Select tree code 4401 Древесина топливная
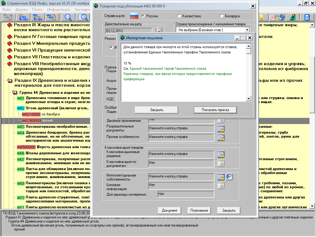316x237 pixels. pos(21,98)
